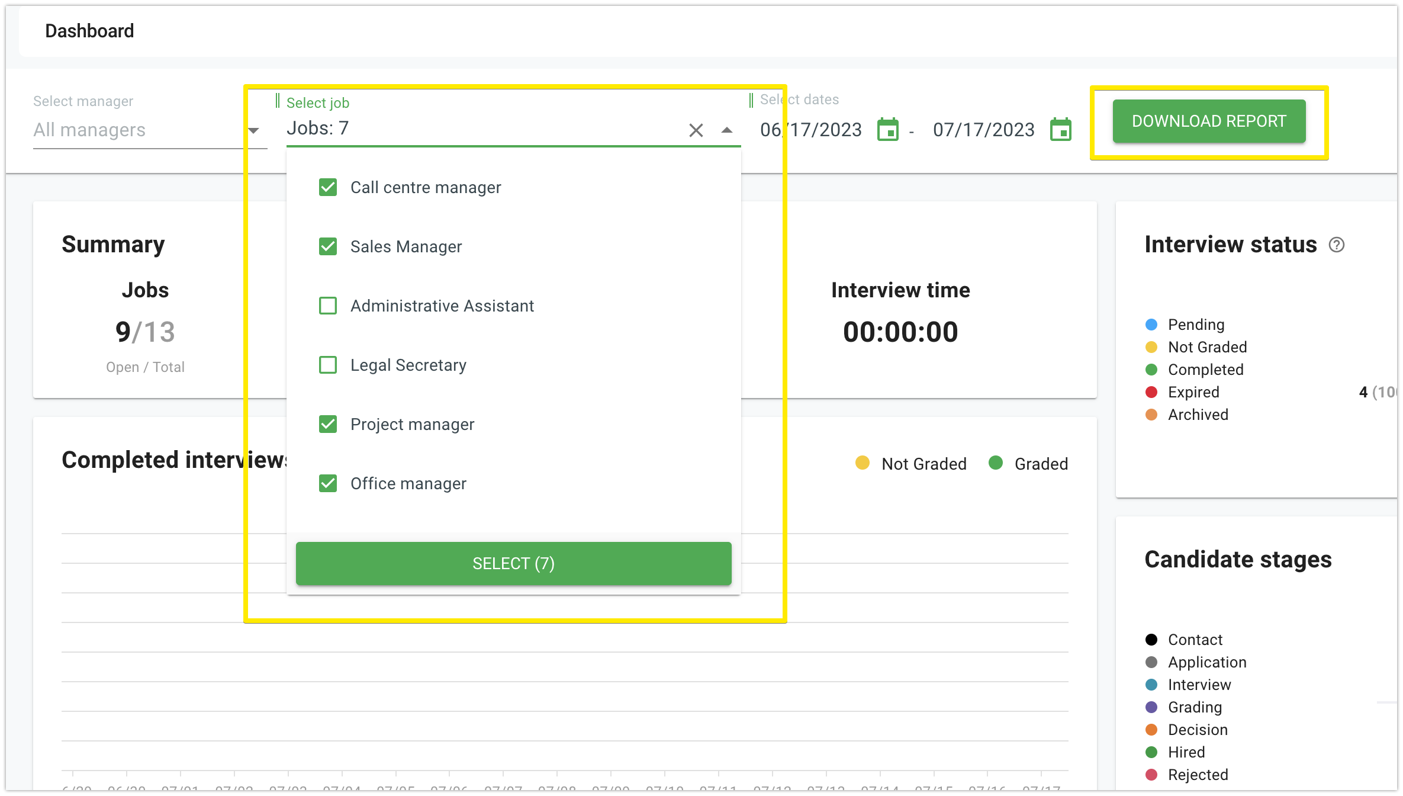1403x796 pixels.
Task: Open the end date calendar picker
Action: coord(1060,130)
